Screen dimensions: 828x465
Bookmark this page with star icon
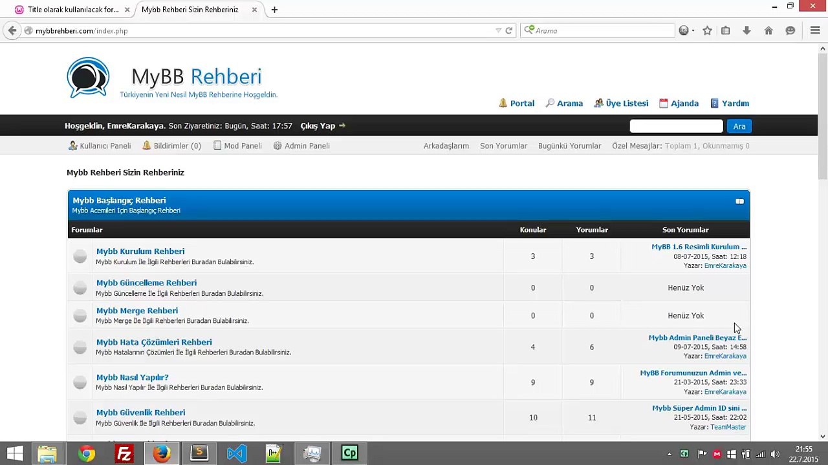(x=707, y=30)
